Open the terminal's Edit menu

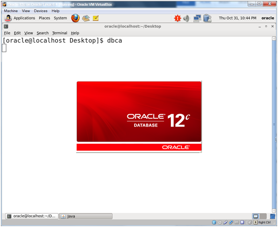tap(17, 33)
